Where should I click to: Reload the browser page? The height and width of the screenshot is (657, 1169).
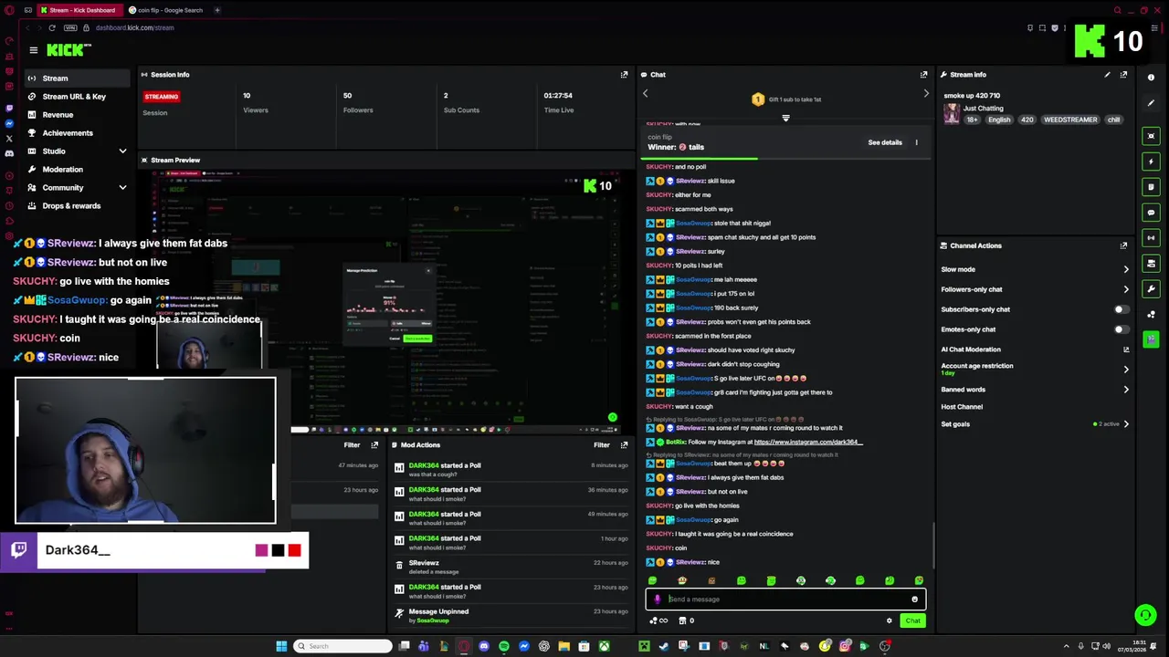click(51, 27)
